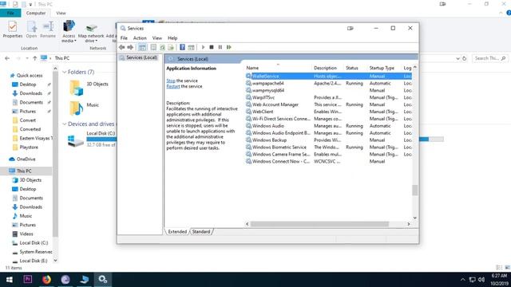Click Map network drive in ribbon
Screen dimensions: 511x287
coord(91,33)
